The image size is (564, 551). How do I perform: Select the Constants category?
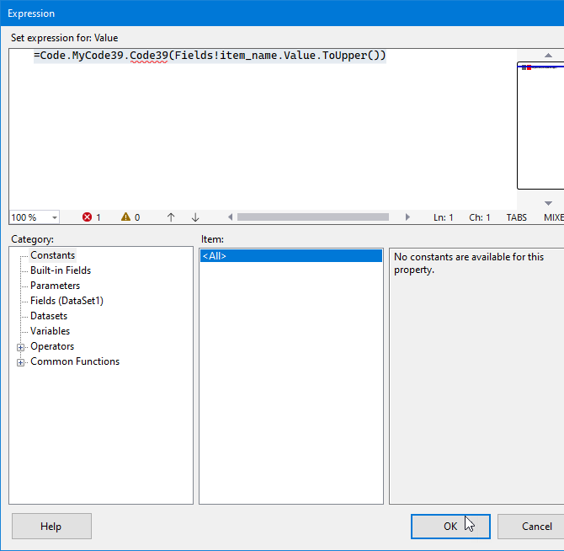pos(52,255)
